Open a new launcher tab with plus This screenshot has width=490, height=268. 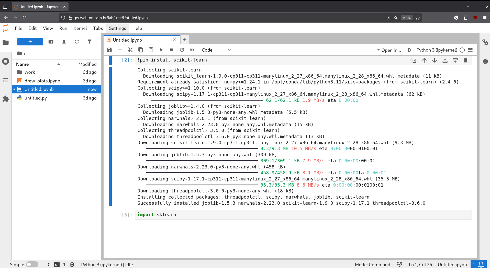(185, 40)
